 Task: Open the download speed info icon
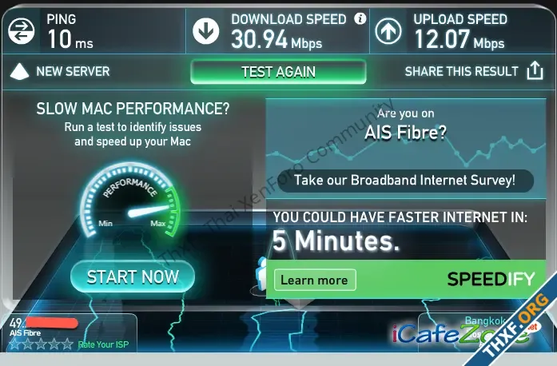point(360,18)
